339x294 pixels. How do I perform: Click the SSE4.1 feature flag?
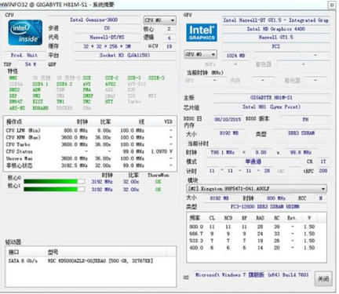tap(40, 84)
